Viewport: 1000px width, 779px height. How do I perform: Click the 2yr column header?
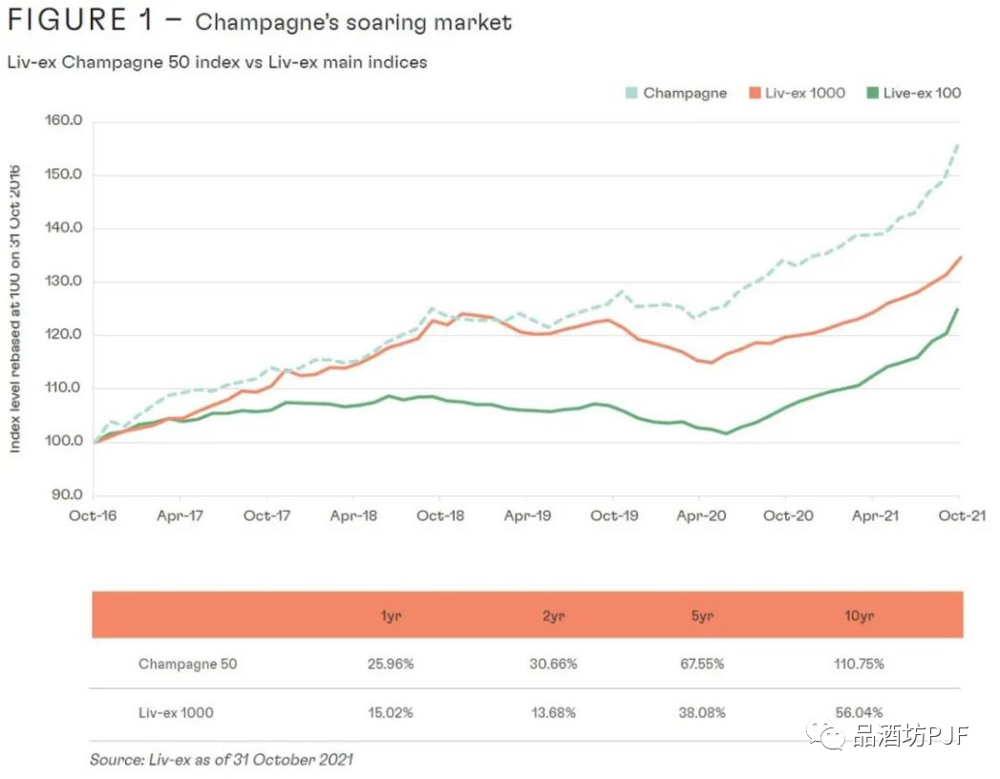553,616
